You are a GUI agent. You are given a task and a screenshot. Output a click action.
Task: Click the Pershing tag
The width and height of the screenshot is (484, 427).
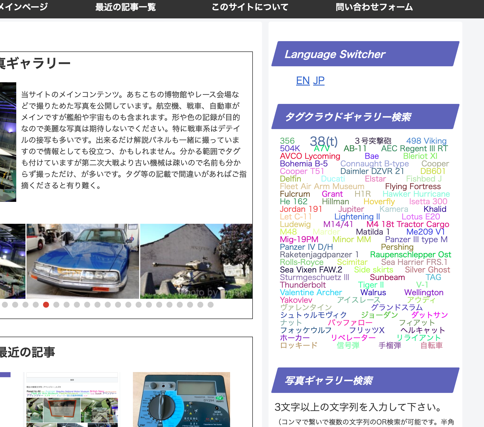(397, 247)
